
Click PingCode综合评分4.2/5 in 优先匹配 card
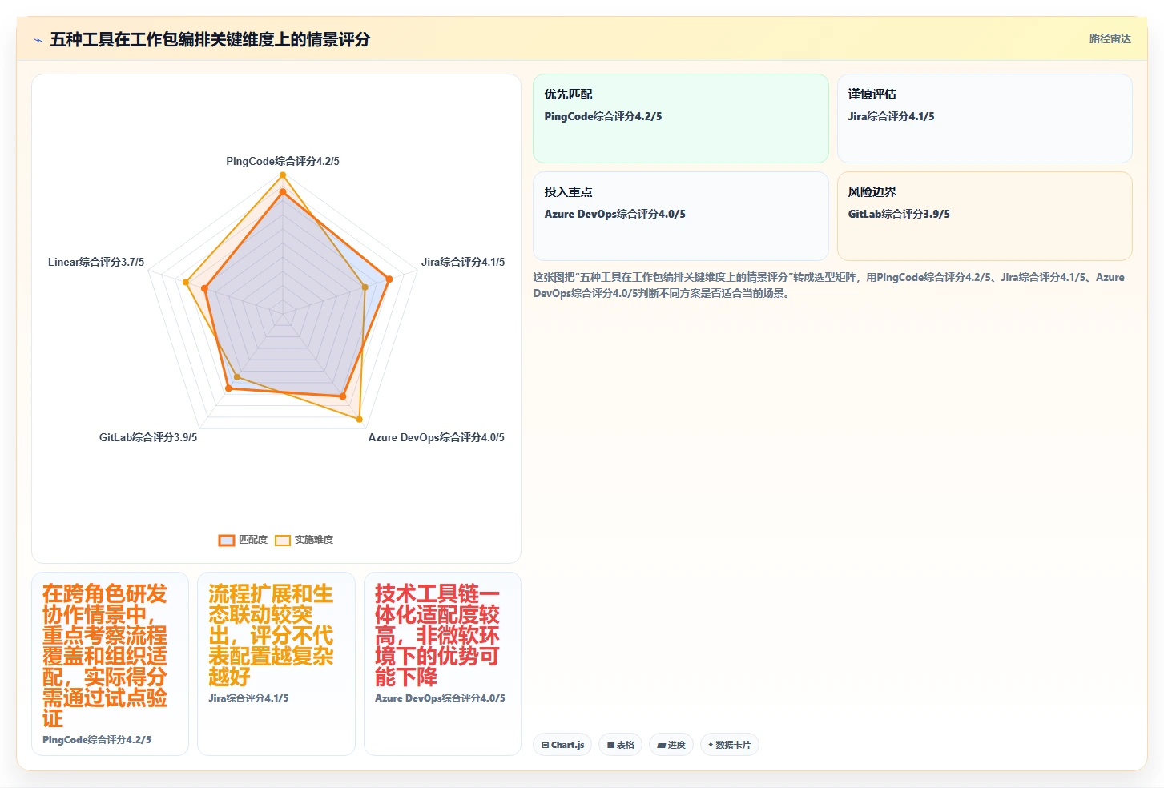pos(603,116)
